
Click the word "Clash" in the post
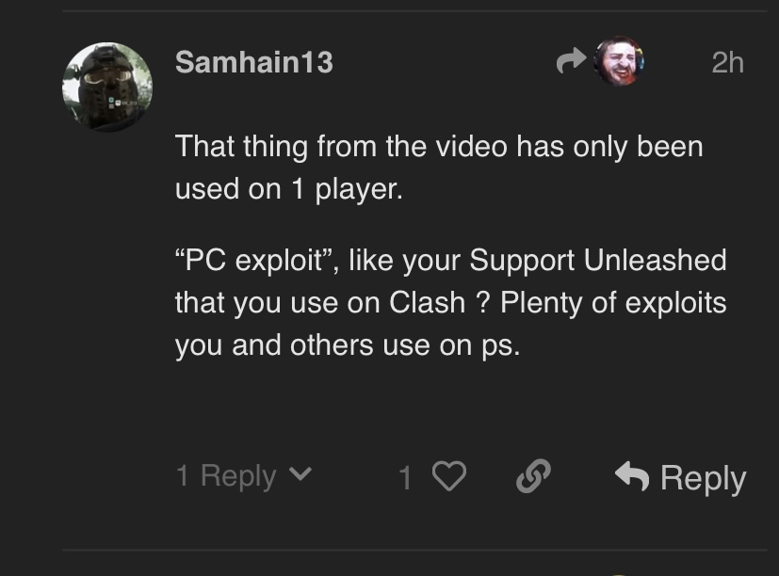(428, 303)
